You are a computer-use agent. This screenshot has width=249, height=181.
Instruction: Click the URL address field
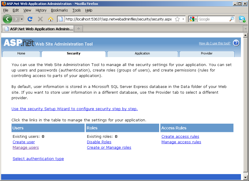click(119, 19)
